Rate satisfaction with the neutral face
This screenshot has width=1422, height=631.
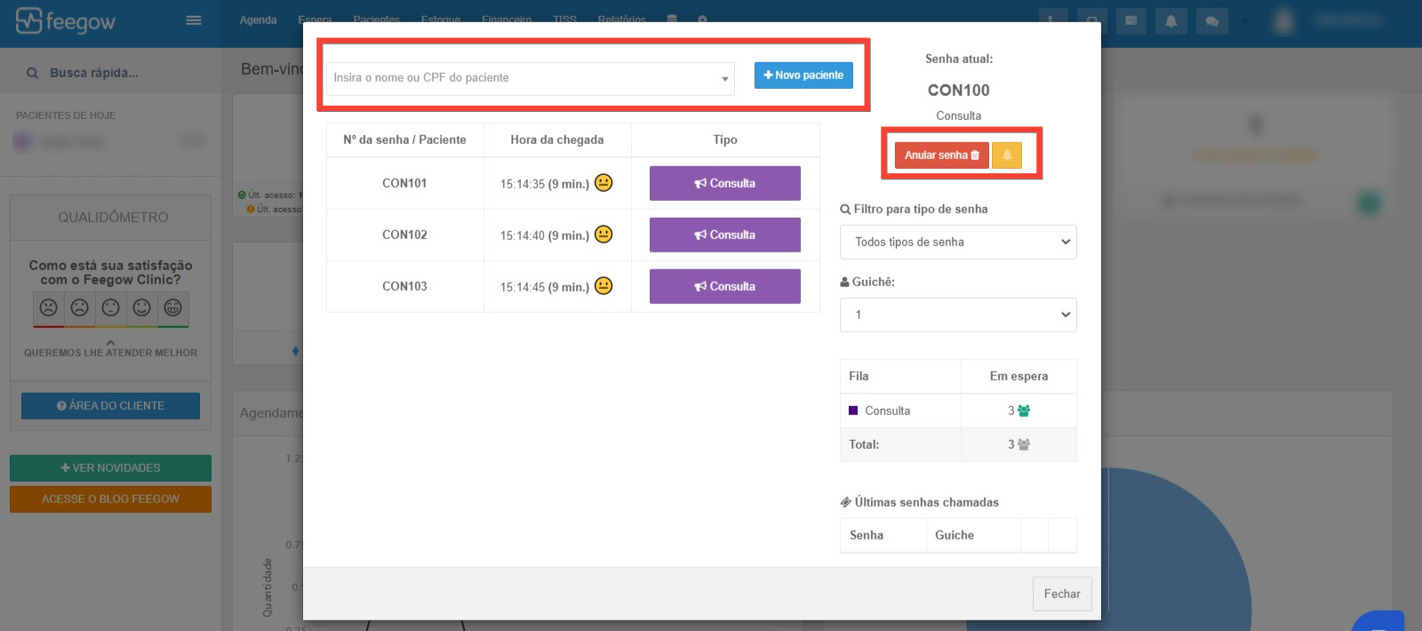click(x=111, y=308)
